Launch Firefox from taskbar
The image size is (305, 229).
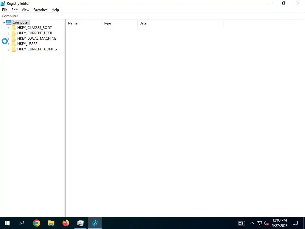66,223
